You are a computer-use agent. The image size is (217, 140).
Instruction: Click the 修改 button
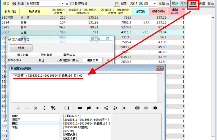[x=6, y=4]
